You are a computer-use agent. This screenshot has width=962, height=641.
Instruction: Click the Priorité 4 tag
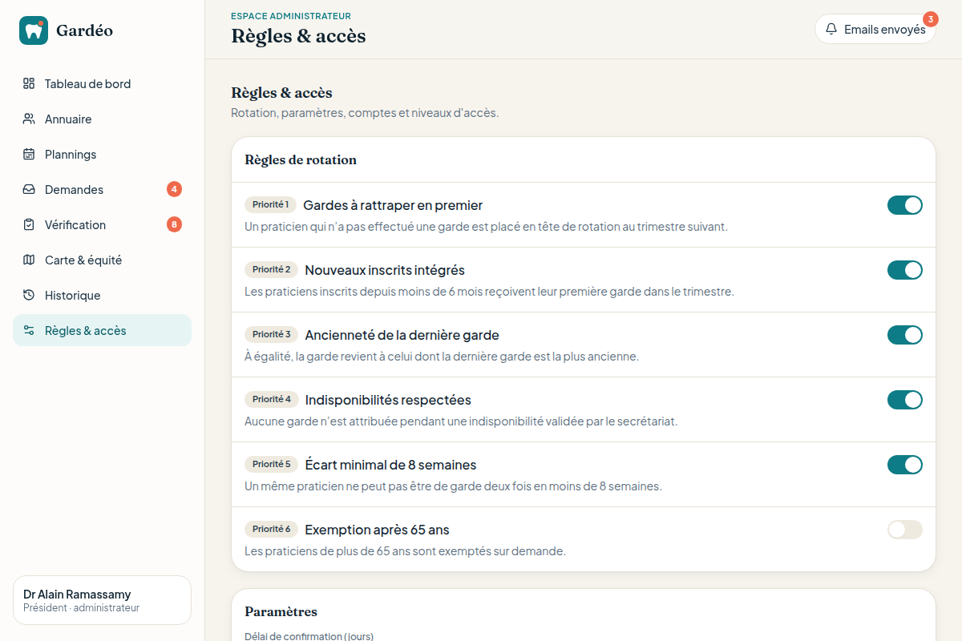point(271,399)
